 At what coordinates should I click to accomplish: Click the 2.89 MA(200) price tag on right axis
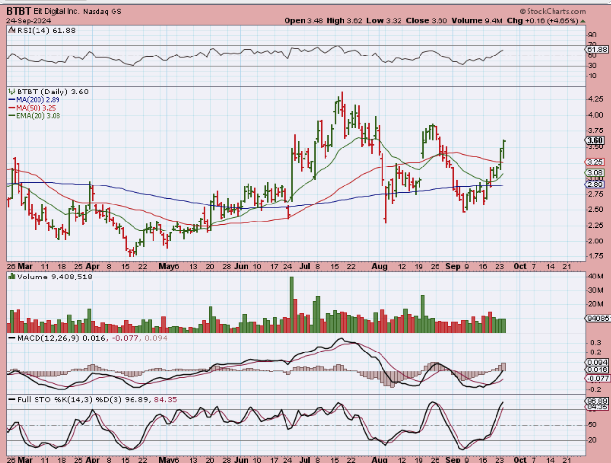595,185
